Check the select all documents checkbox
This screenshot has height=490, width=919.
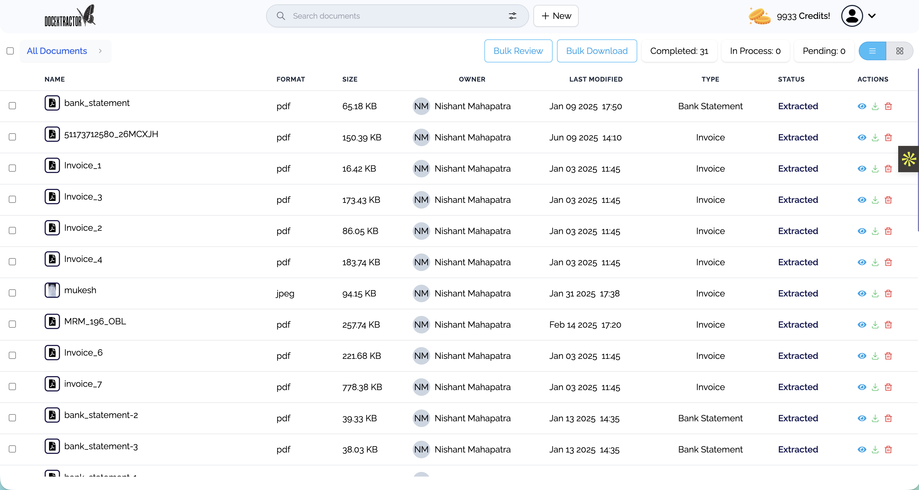coord(10,51)
